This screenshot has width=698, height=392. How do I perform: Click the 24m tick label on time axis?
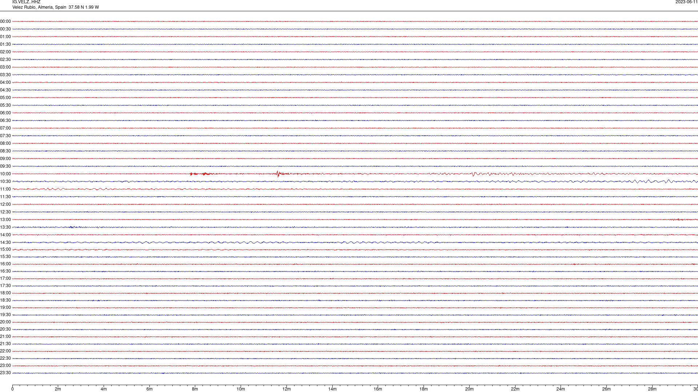click(561, 389)
